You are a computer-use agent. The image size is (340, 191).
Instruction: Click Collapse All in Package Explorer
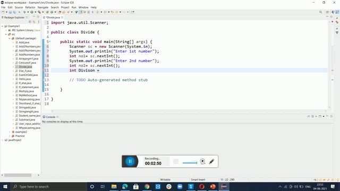[x=30, y=22]
